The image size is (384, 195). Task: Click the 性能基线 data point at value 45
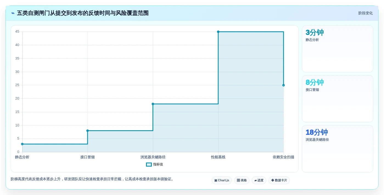click(218, 32)
